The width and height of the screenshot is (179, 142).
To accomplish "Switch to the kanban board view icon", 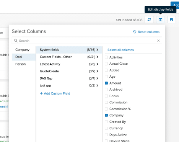I will (172, 20).
